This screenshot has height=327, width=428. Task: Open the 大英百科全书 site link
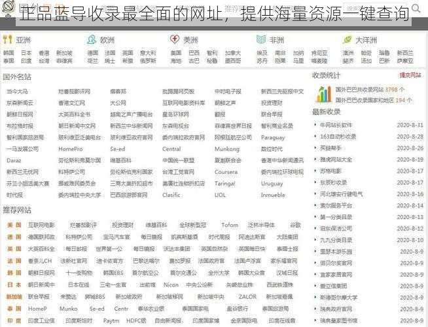74,114
